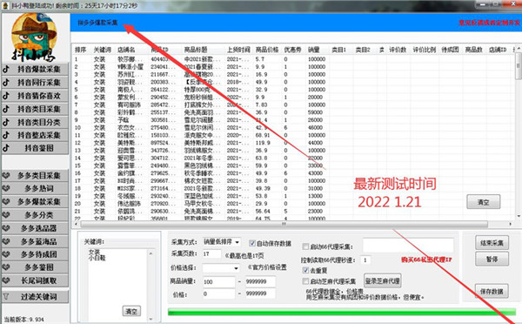Open 多多选品器 in the sidebar
Screen dimensions: 522x324
pos(35,228)
